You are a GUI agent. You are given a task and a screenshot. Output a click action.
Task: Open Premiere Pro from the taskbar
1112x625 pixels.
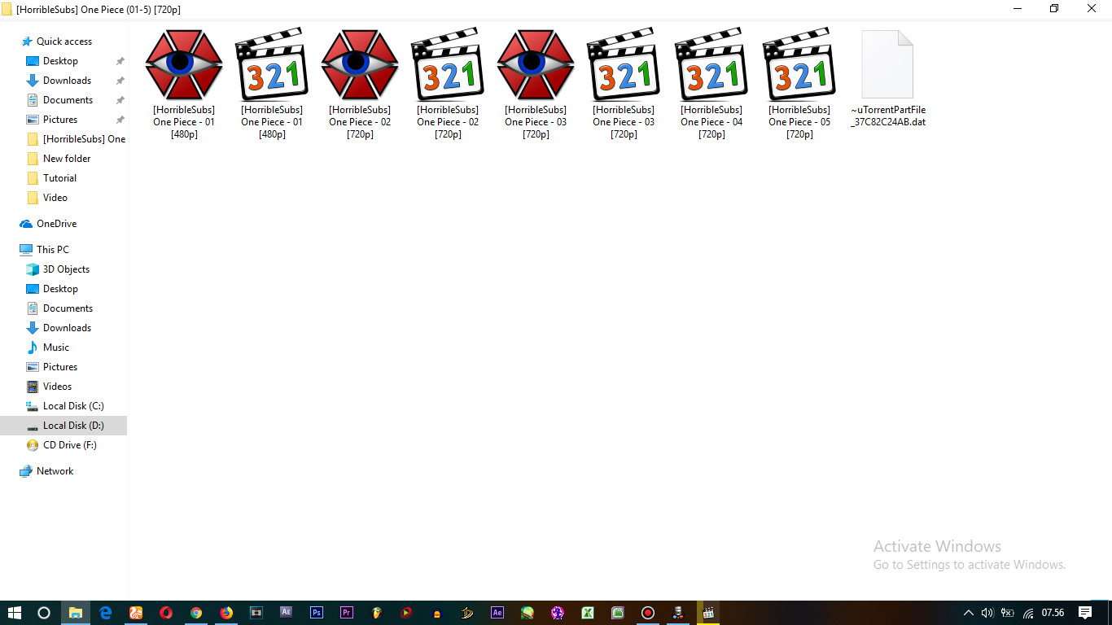[x=347, y=613]
